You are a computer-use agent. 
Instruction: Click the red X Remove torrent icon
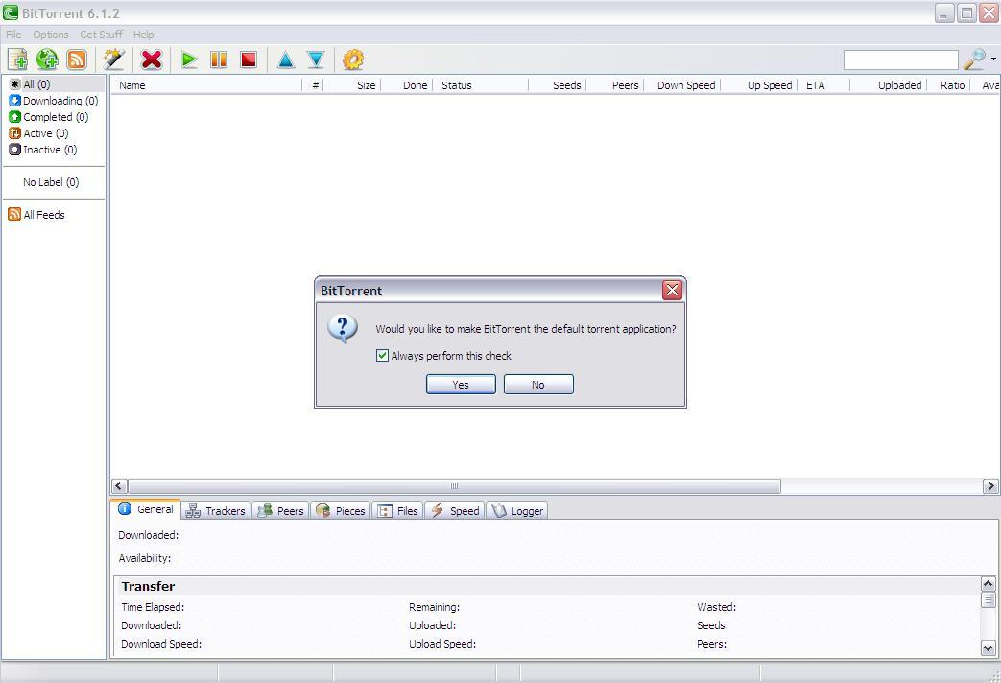tap(152, 60)
